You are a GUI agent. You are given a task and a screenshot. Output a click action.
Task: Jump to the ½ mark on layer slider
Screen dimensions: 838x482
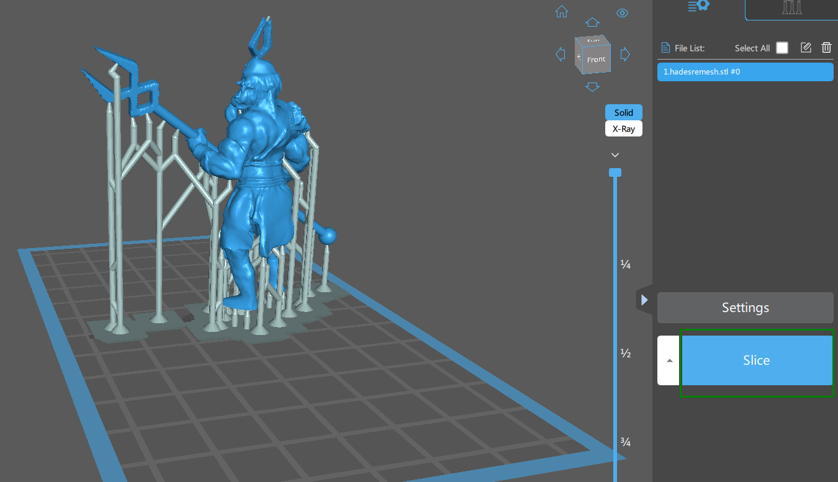(x=626, y=354)
